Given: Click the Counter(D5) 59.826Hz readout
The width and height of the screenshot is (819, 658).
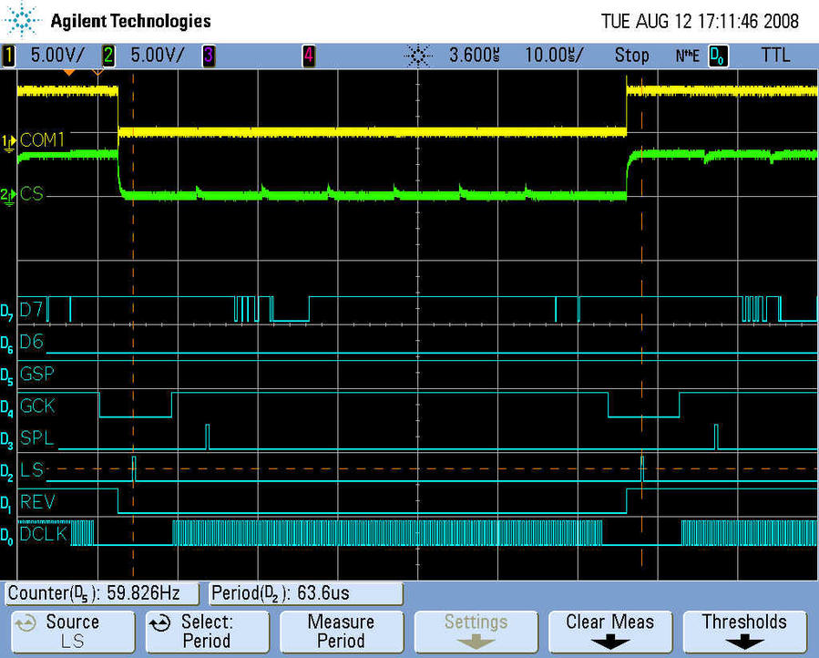Looking at the screenshot, I should tap(102, 593).
